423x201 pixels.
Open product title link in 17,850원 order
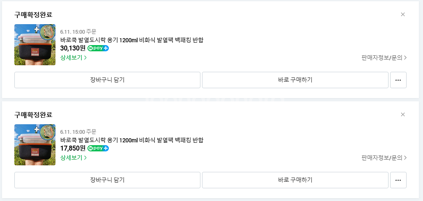tap(131, 140)
